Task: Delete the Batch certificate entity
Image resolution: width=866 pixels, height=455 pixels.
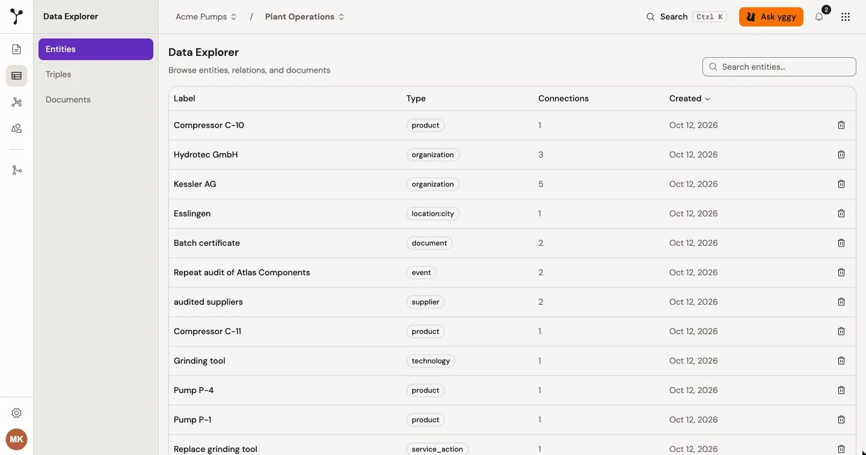Action: coord(841,243)
